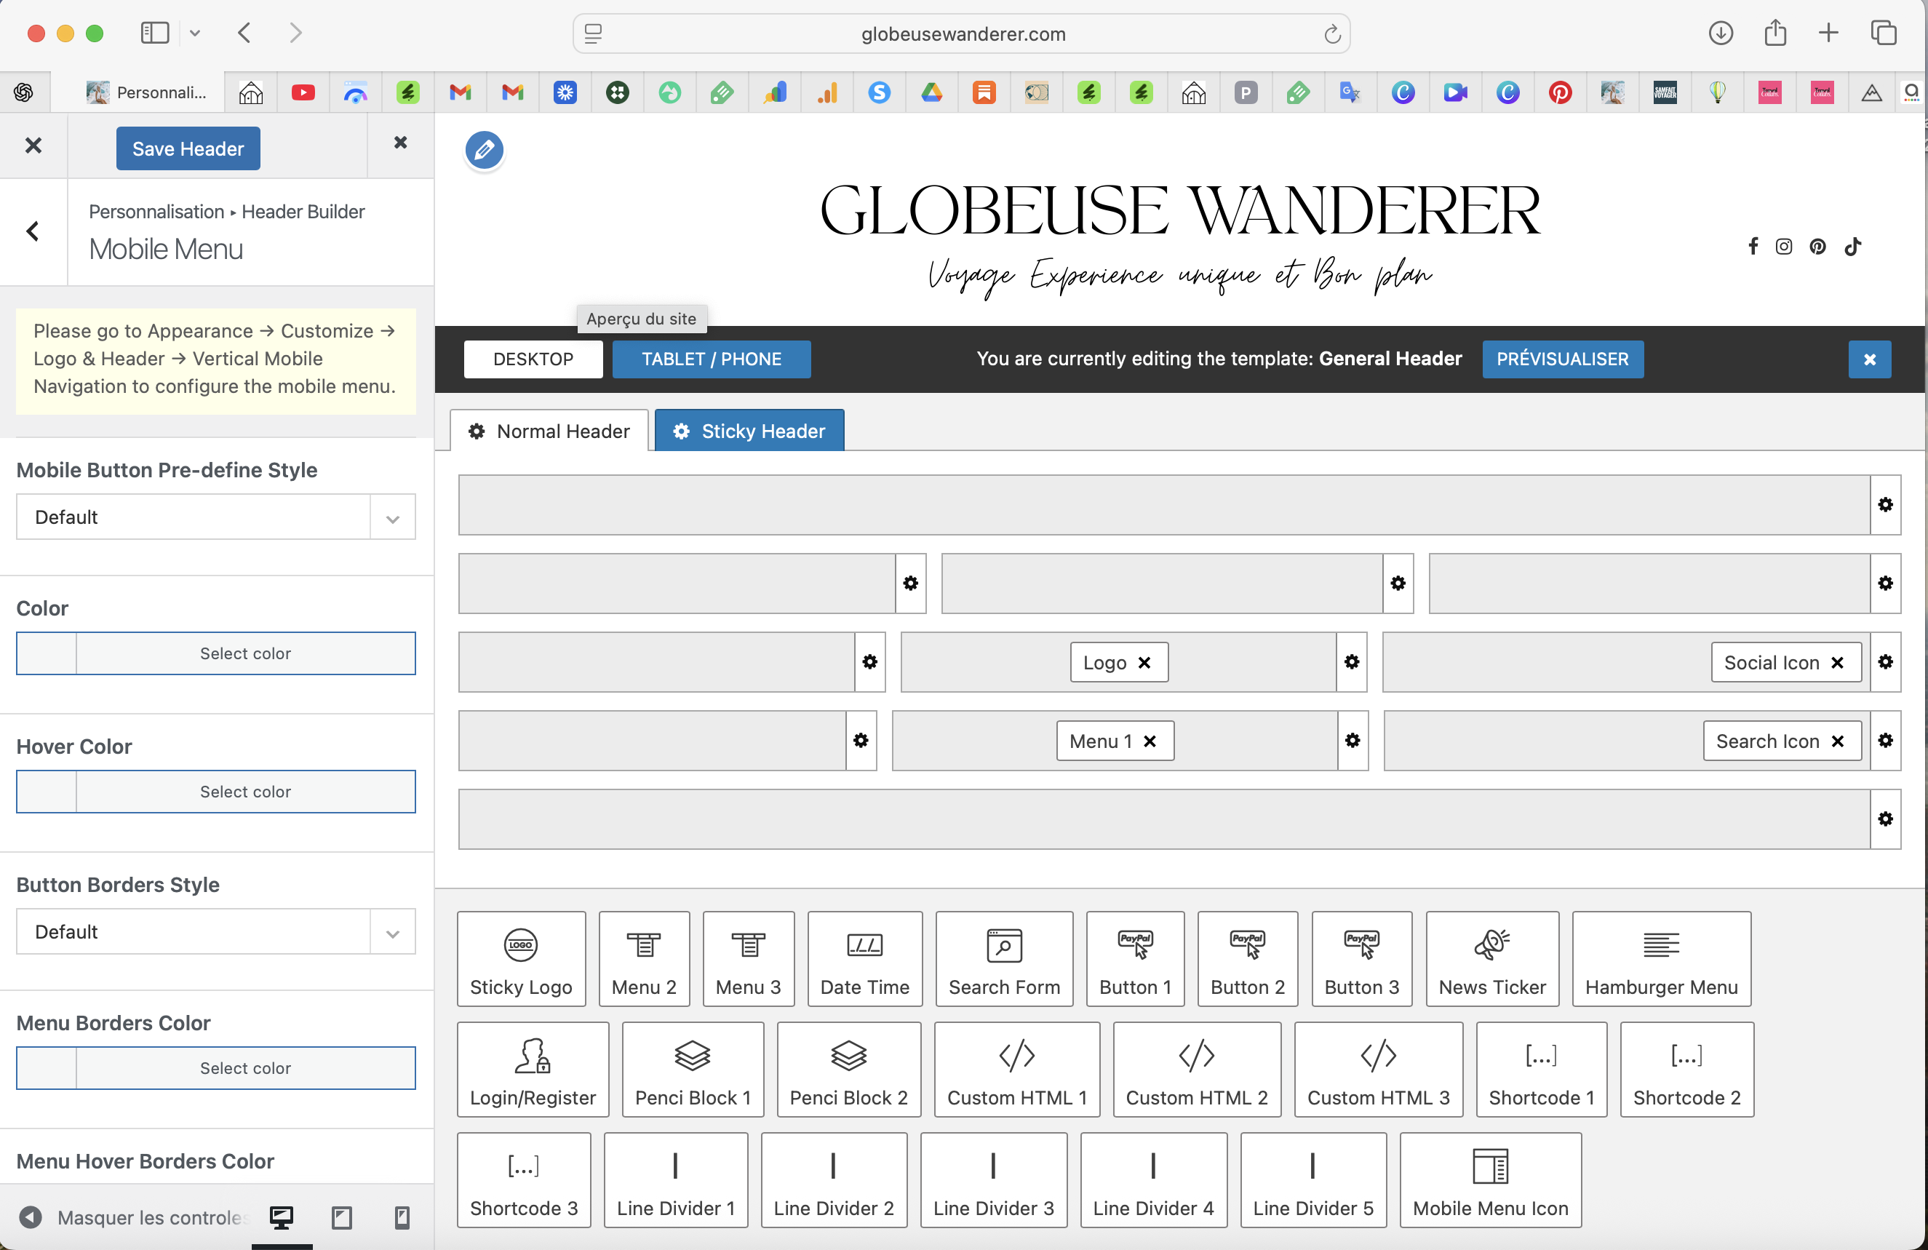Viewport: 1928px width, 1250px height.
Task: Switch preview to mobile phone icon
Action: pyautogui.click(x=401, y=1217)
